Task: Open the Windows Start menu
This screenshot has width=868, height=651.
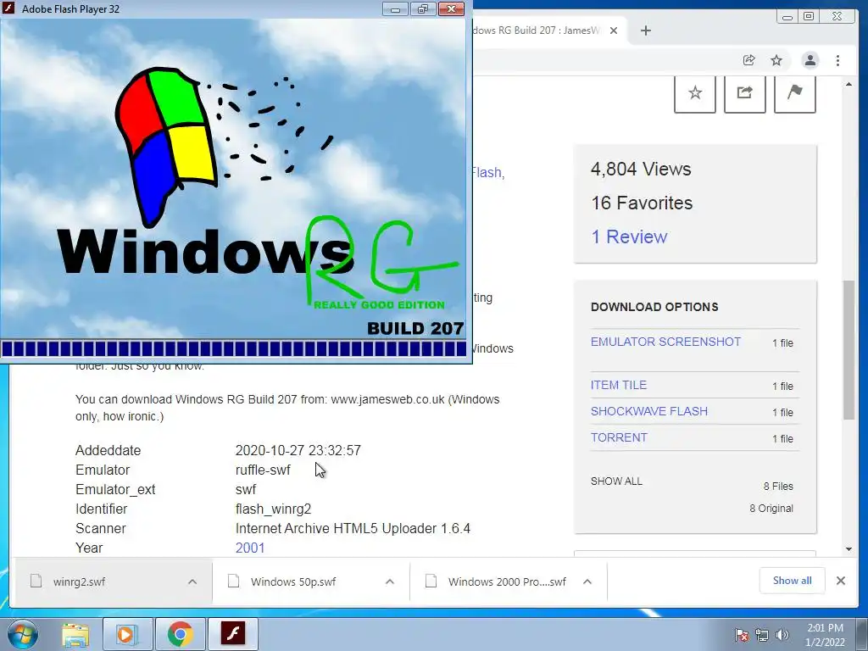Action: 22,634
